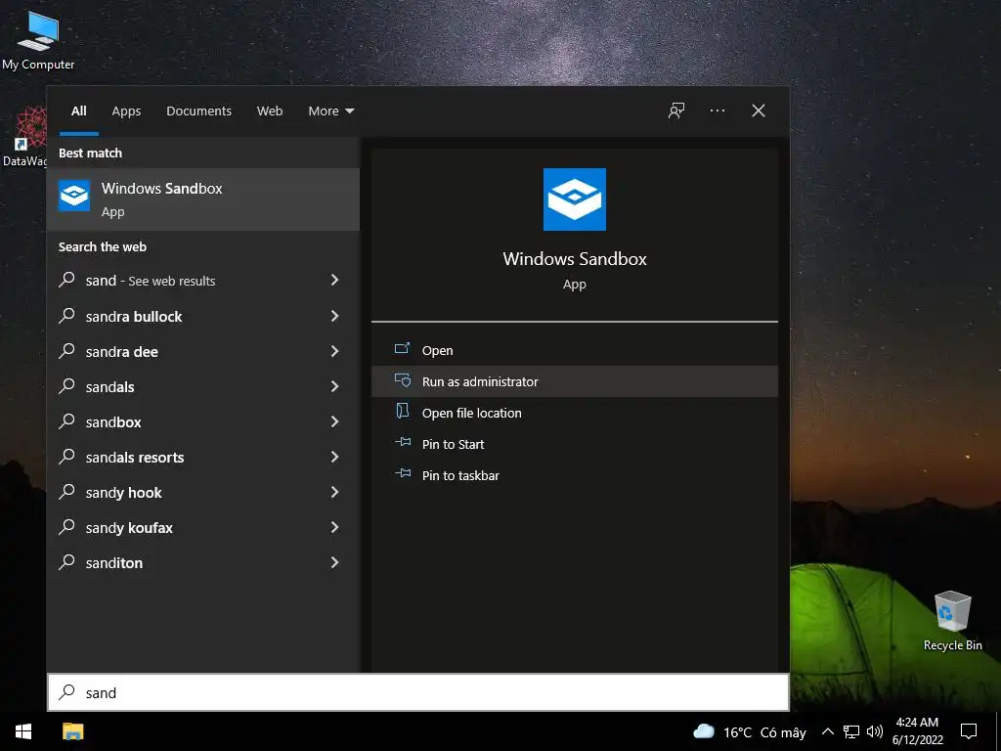Image resolution: width=1001 pixels, height=751 pixels.
Task: Expand the sandy hook suggestion arrow
Action: click(x=334, y=491)
